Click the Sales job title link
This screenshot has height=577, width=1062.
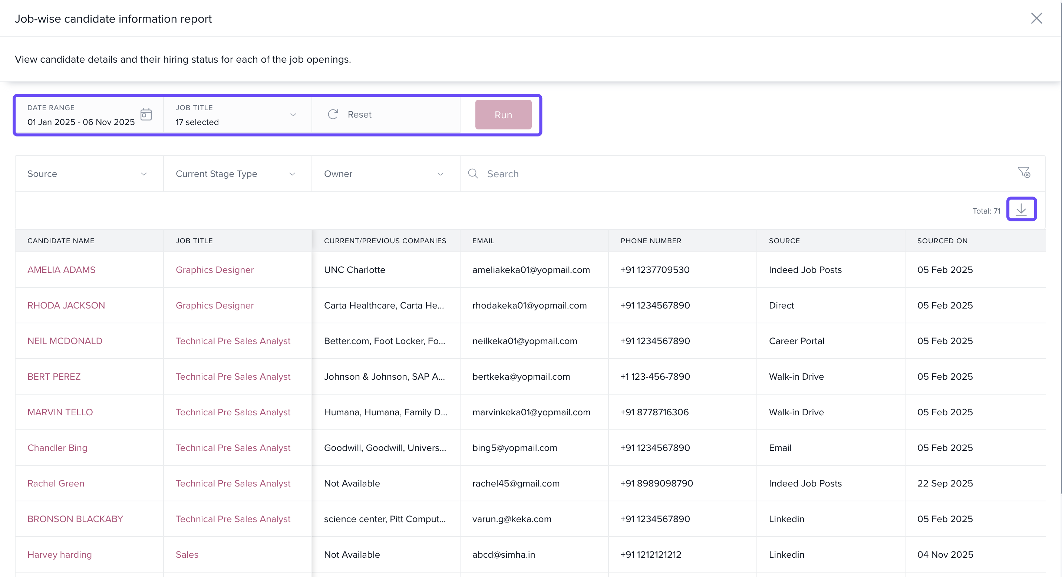(x=187, y=554)
